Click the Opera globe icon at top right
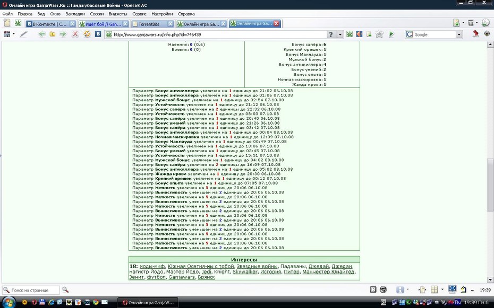 [x=486, y=23]
